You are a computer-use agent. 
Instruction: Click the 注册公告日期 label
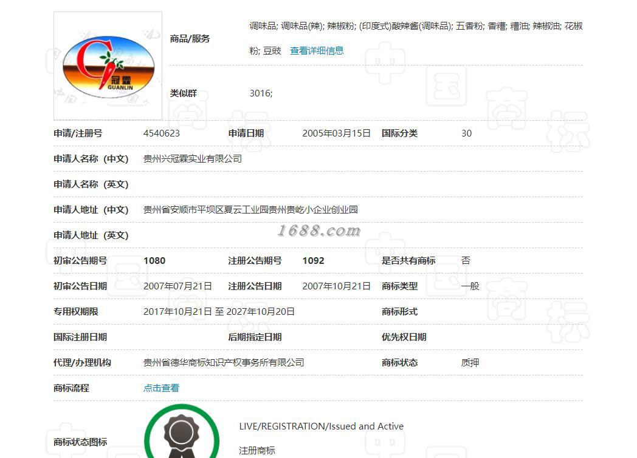tap(255, 286)
